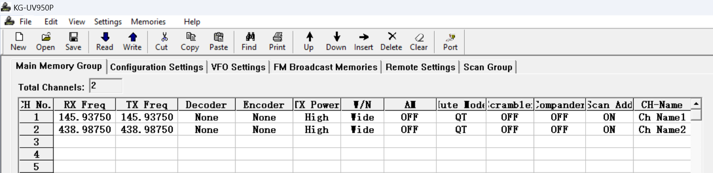
Task: Open Find with the binoculars icon
Action: 249,42
